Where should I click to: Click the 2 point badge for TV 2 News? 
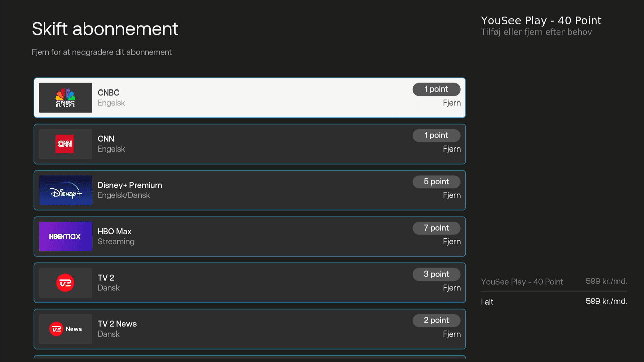[x=436, y=320]
